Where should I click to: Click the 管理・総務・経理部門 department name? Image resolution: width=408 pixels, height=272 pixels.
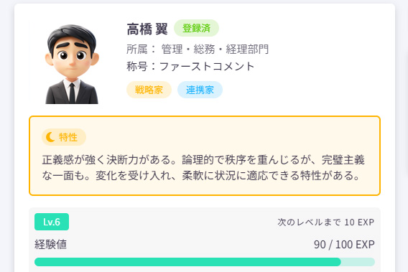215,49
